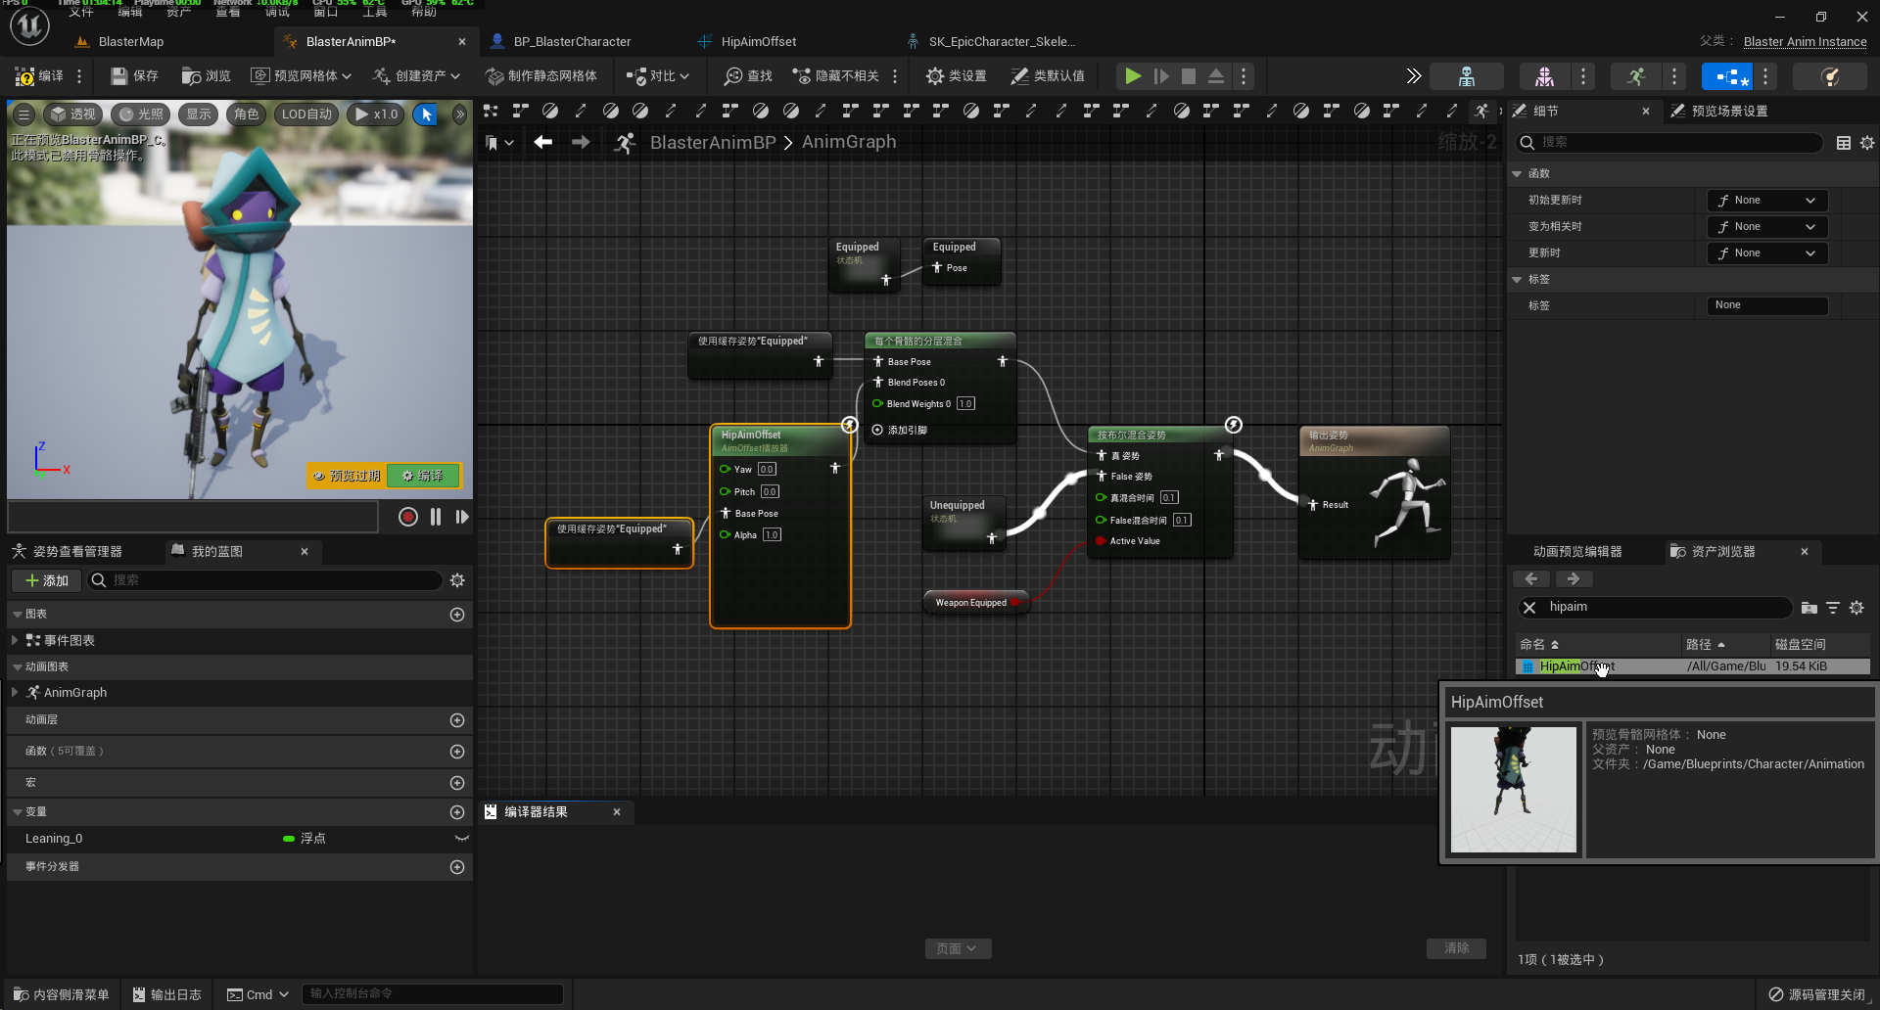The image size is (1880, 1010).
Task: Toggle 透视 perspective view button
Action: tap(73, 115)
